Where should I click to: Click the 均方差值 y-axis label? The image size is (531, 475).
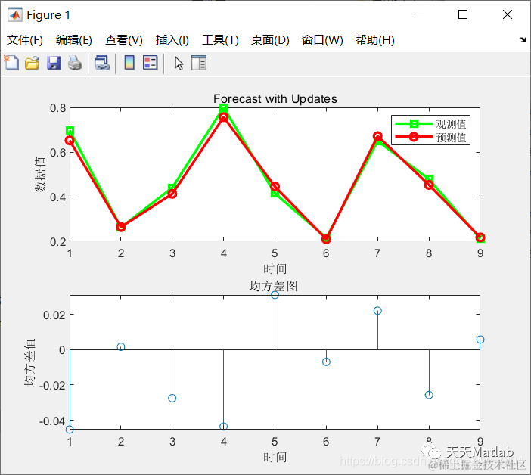pyautogui.click(x=29, y=362)
